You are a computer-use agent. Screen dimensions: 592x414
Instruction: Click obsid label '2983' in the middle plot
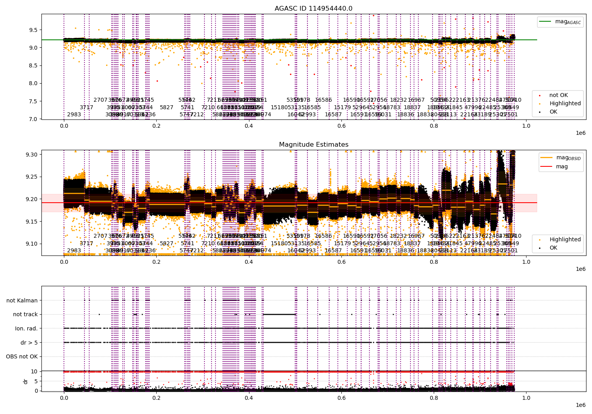pos(74,251)
